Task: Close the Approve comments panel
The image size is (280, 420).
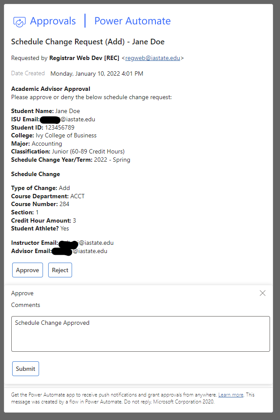Action: 263,293
